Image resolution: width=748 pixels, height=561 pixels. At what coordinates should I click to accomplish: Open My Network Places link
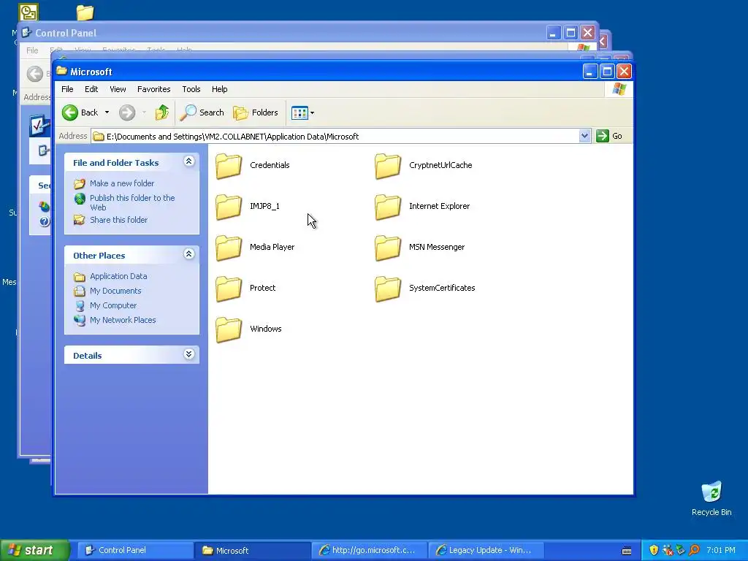tap(123, 320)
